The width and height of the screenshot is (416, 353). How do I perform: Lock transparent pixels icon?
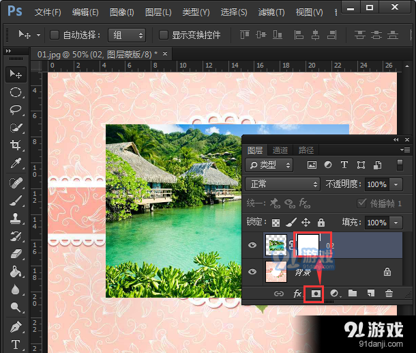pos(276,223)
